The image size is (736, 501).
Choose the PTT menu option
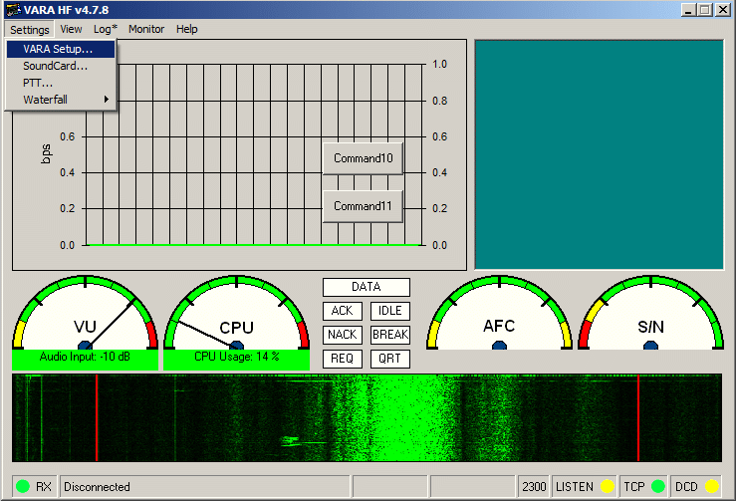(x=38, y=83)
